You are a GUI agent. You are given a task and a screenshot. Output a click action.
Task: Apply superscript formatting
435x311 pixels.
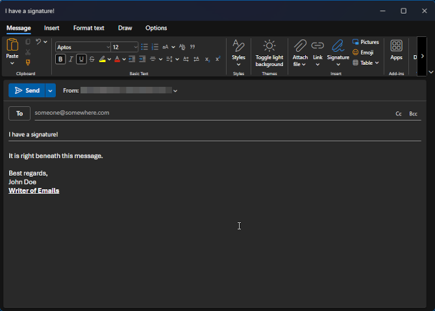[x=217, y=59]
